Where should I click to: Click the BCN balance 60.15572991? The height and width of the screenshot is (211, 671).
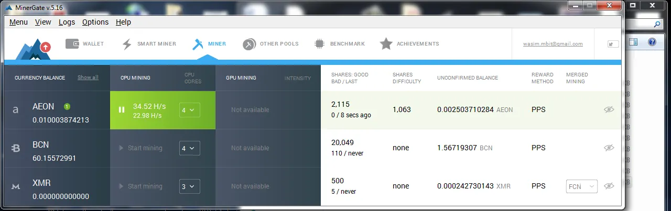tap(55, 158)
